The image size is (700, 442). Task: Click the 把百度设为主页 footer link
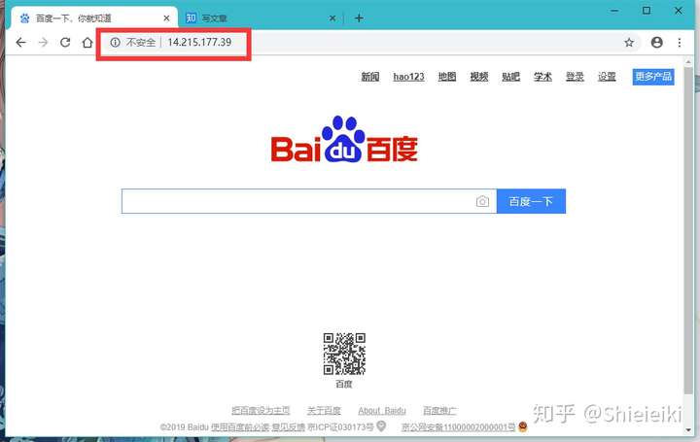click(x=261, y=410)
